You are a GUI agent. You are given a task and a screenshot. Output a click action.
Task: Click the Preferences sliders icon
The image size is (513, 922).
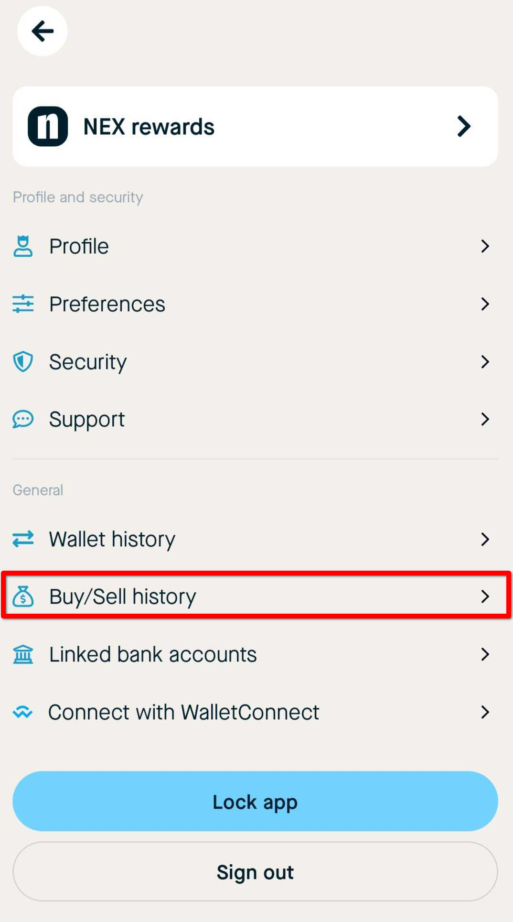click(x=23, y=304)
